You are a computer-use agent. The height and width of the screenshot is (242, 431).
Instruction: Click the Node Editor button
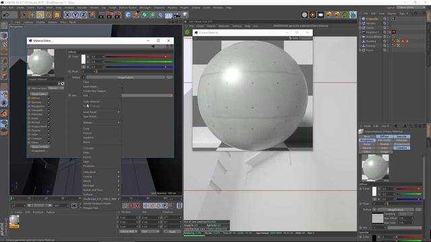click(x=39, y=94)
